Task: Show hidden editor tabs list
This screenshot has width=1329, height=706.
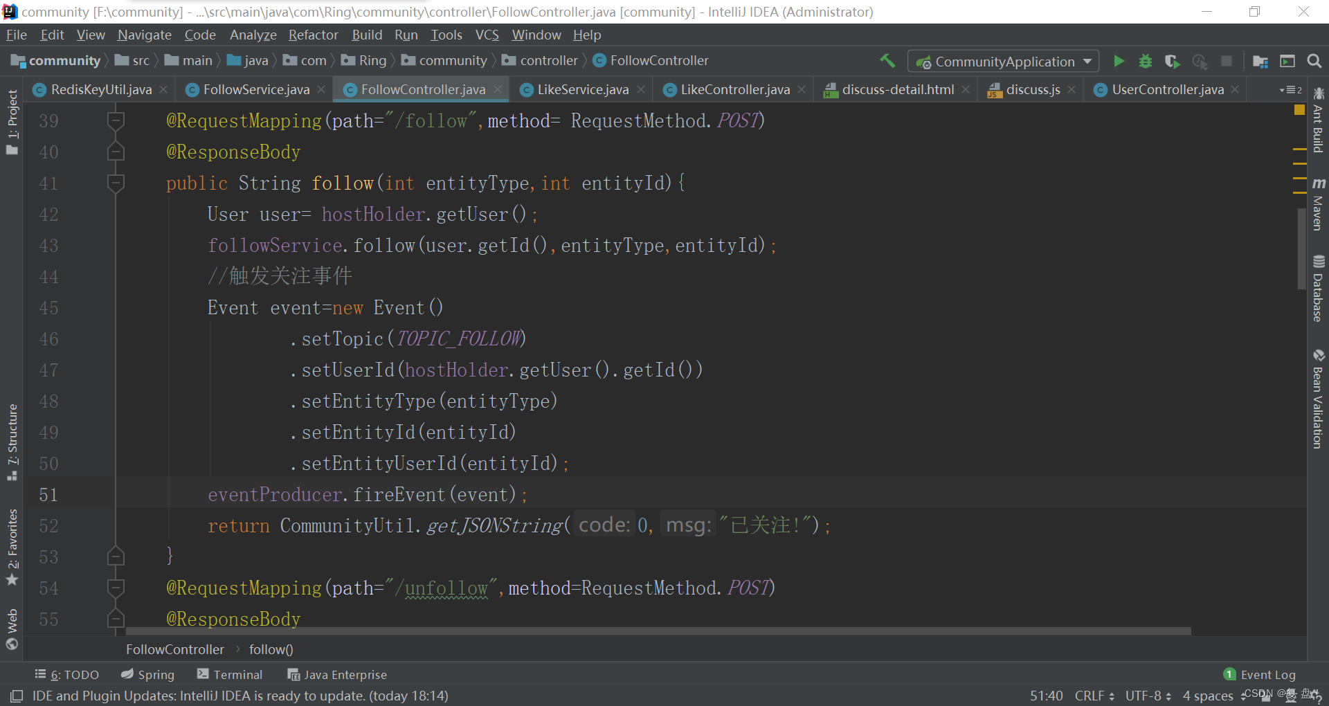Action: tap(1291, 90)
